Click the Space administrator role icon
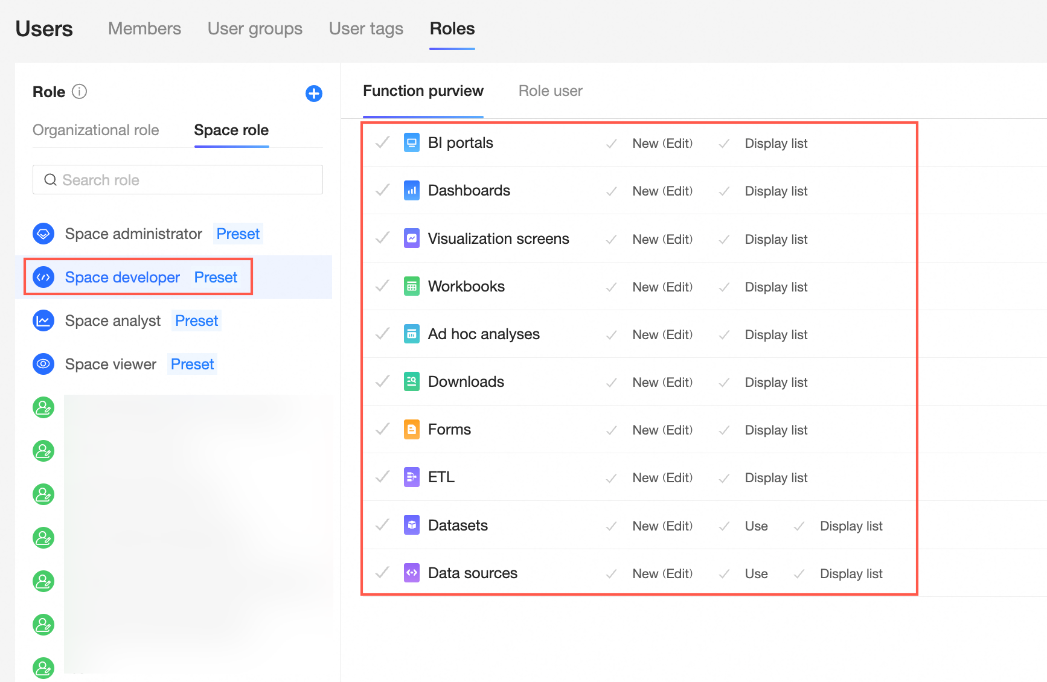 coord(43,234)
